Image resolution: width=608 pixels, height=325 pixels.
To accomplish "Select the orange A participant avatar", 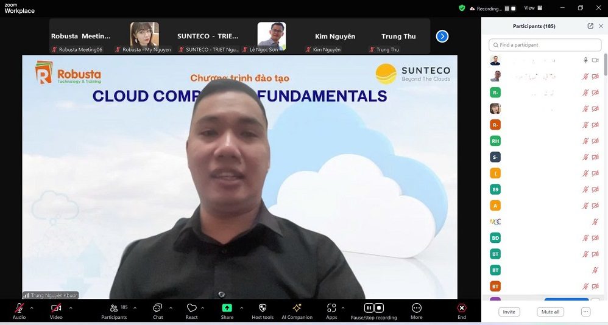I will 495,206.
